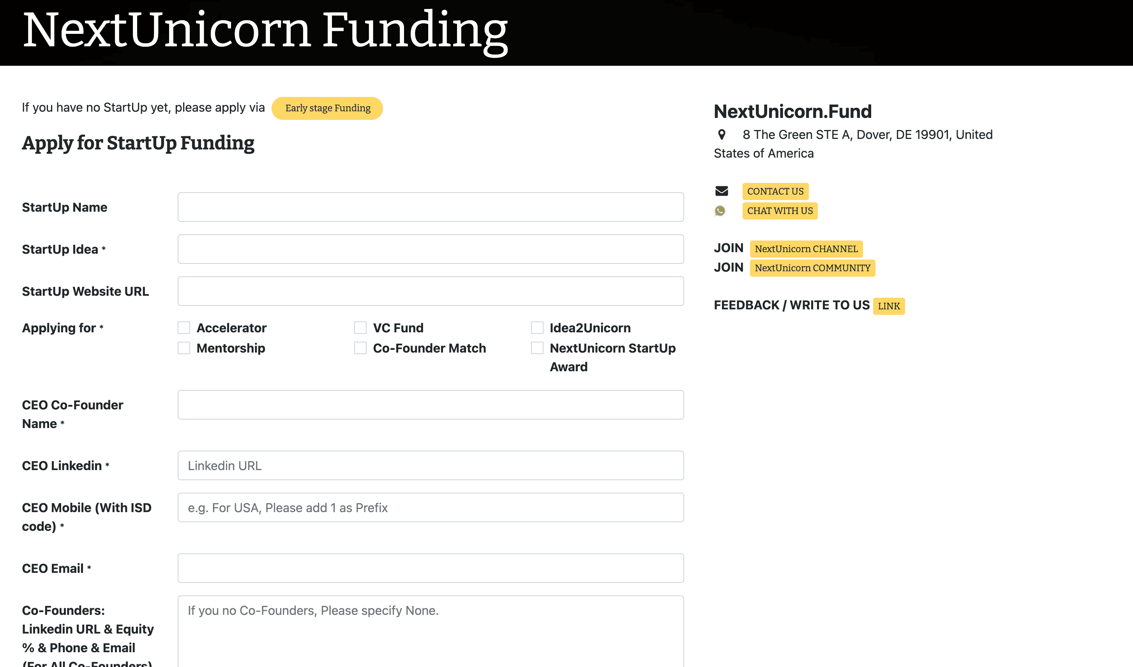Tick the NextUnicorn StartUp Award checkbox
The image size is (1133, 667).
pos(537,348)
